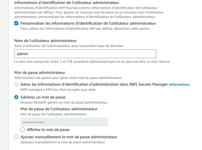Click the 'Mot de passe administrateur' section heading

click(x=40, y=73)
